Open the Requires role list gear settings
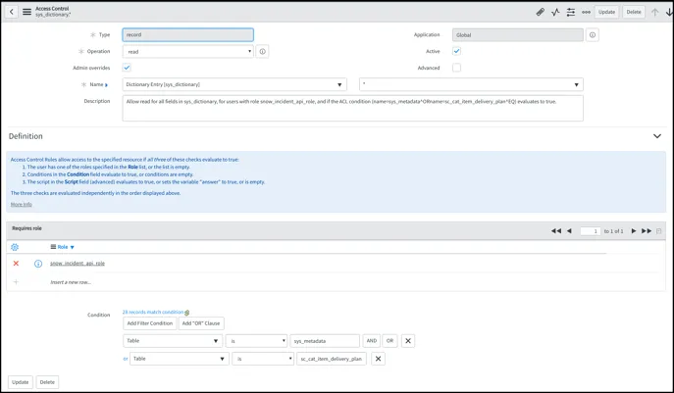Image resolution: width=674 pixels, height=393 pixels. coord(15,247)
